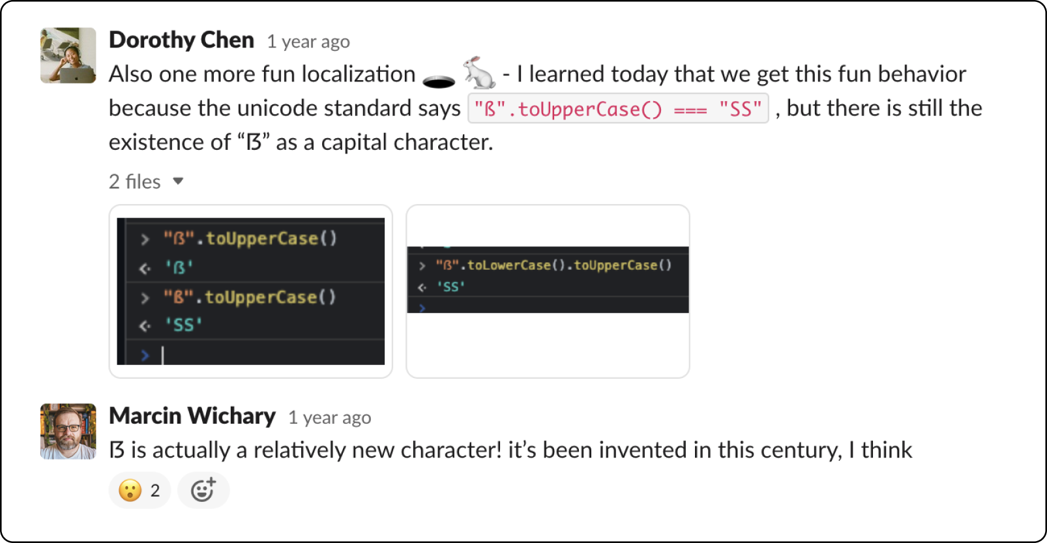Collapse the files list using the chevron

click(x=178, y=181)
